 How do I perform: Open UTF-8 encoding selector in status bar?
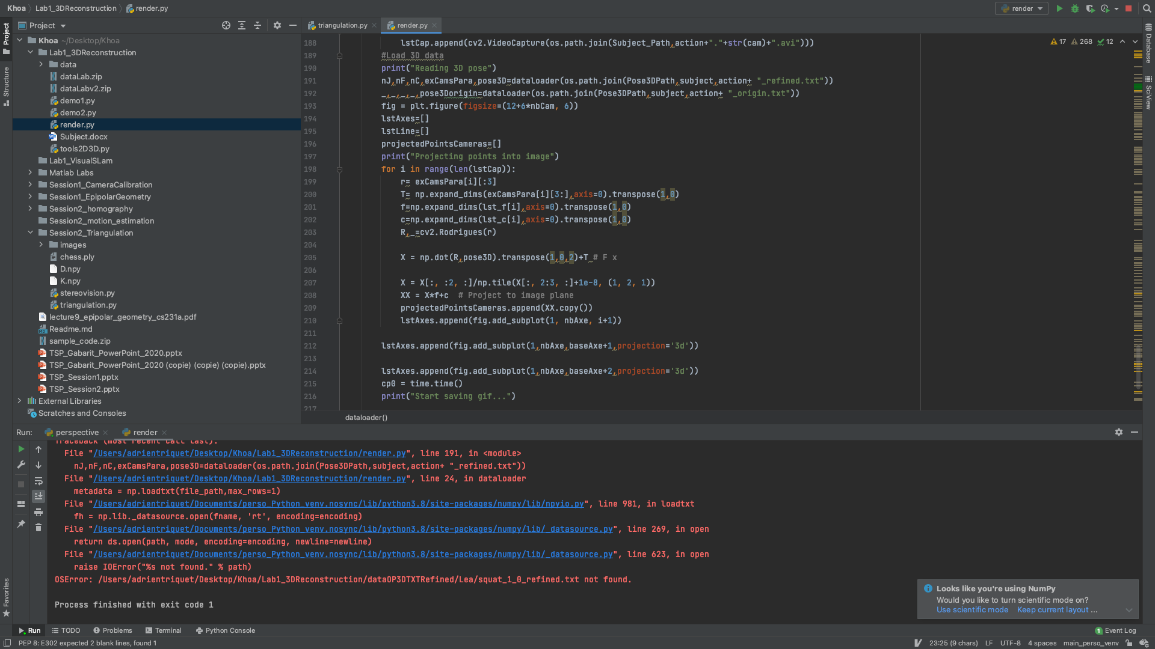[1010, 643]
